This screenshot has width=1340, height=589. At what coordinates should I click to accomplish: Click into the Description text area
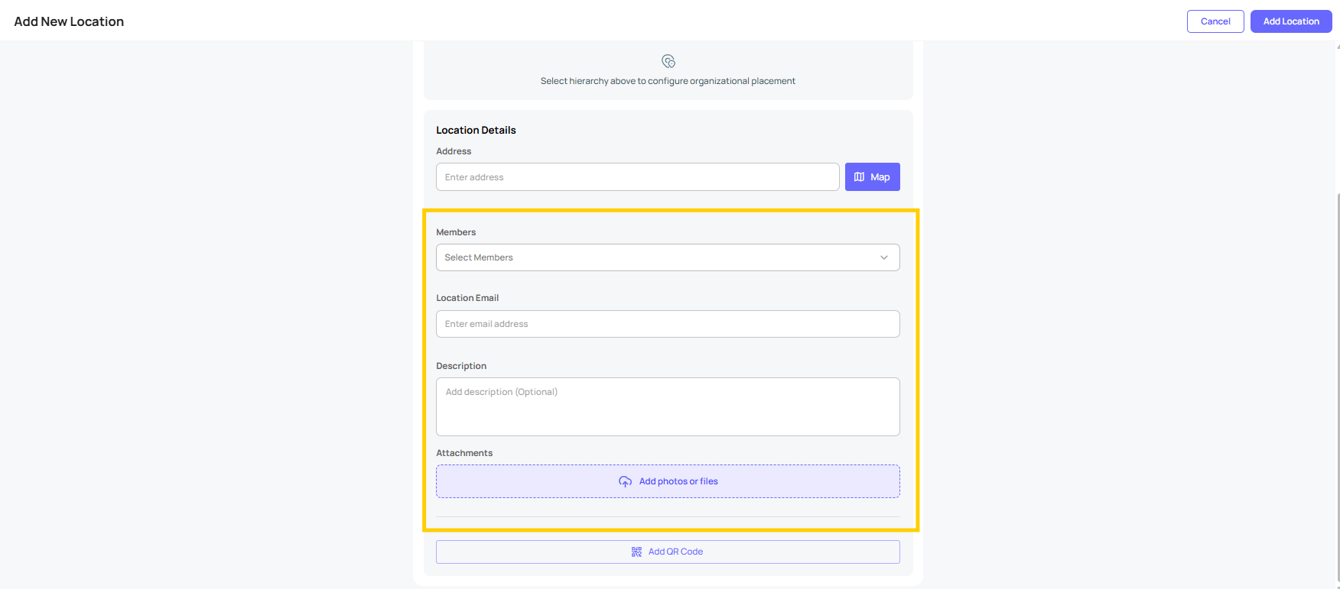[x=668, y=406]
